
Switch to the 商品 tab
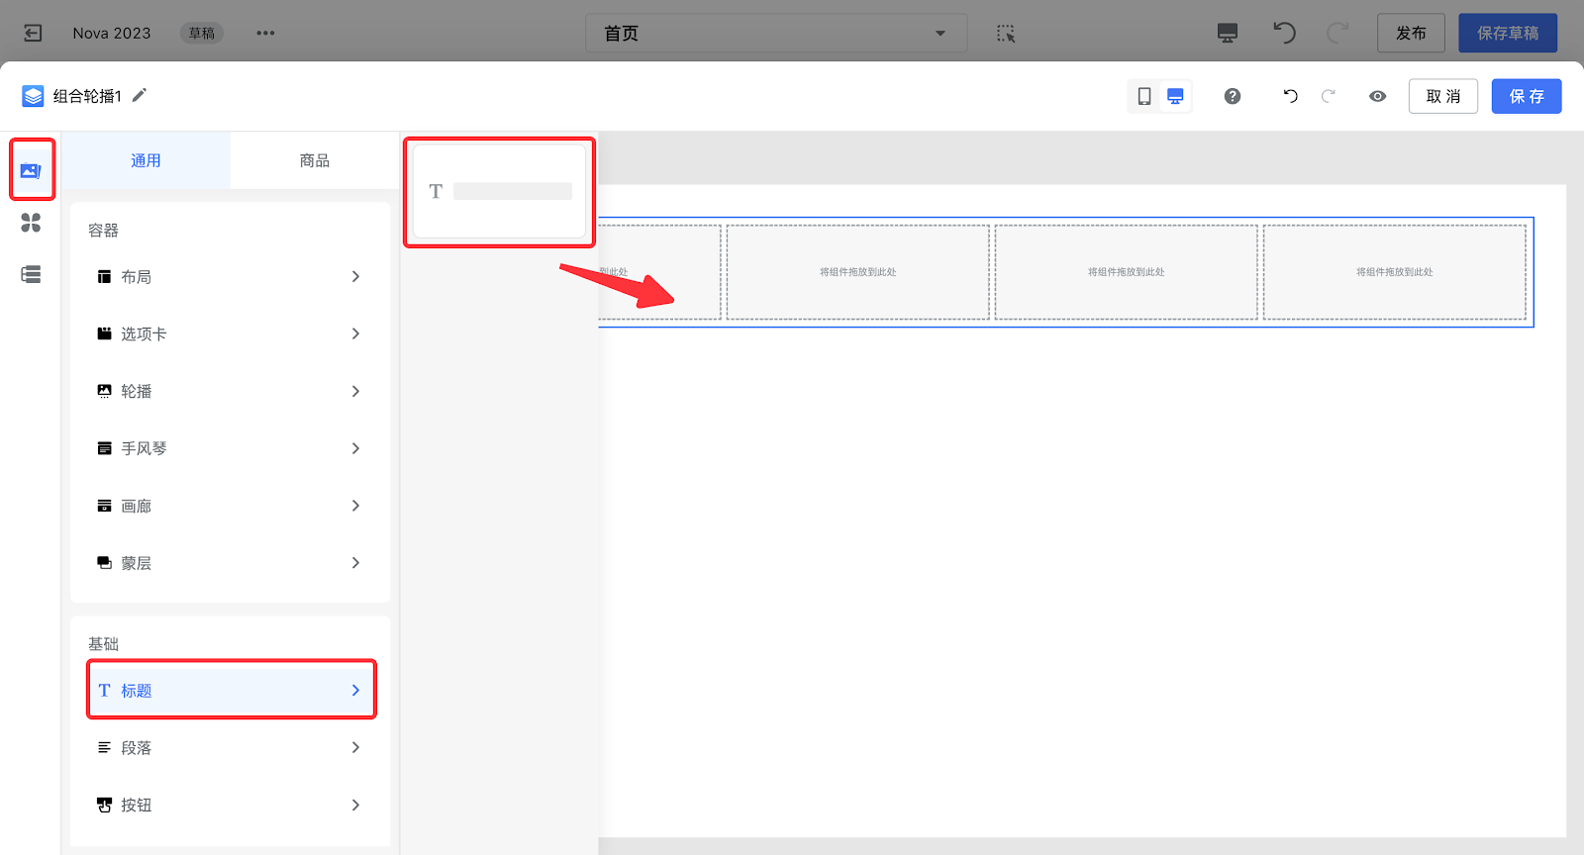[315, 160]
